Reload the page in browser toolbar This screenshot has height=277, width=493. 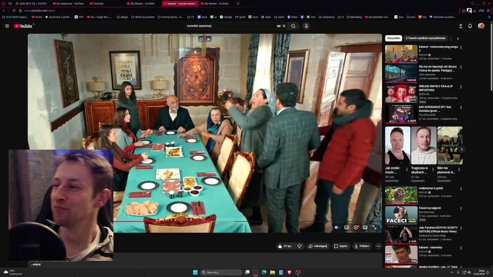click(14, 11)
